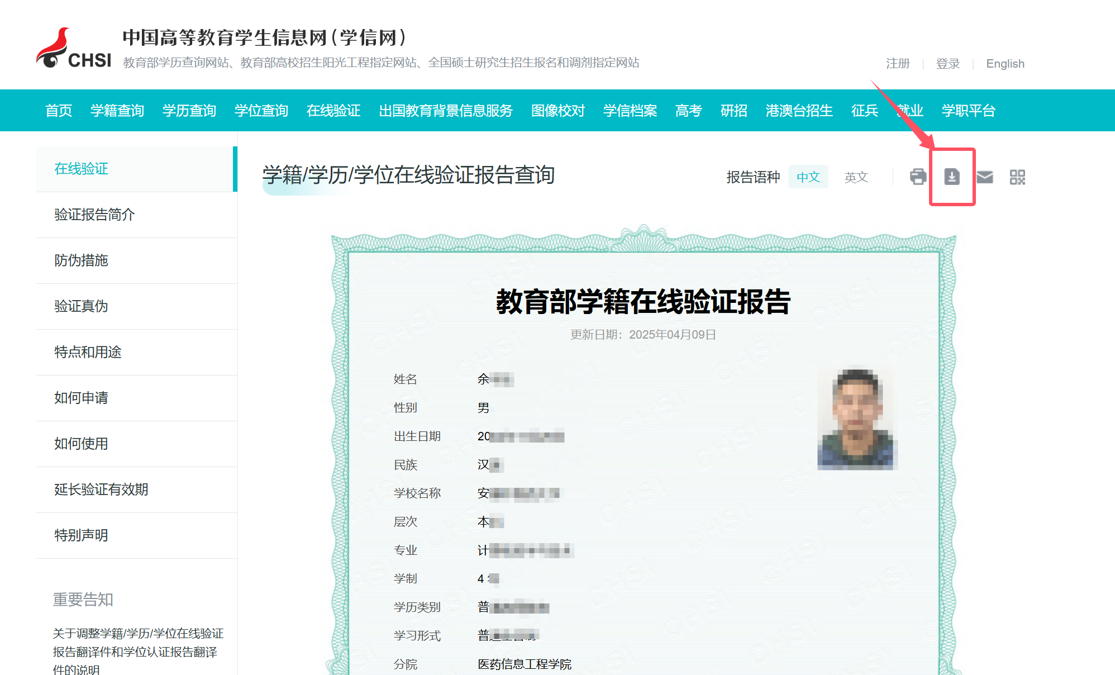Image resolution: width=1115 pixels, height=675 pixels.
Task: Go to 学信档案 menu item
Action: (x=630, y=111)
